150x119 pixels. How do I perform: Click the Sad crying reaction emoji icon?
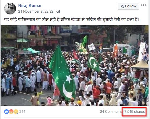pyautogui.click(x=16, y=112)
